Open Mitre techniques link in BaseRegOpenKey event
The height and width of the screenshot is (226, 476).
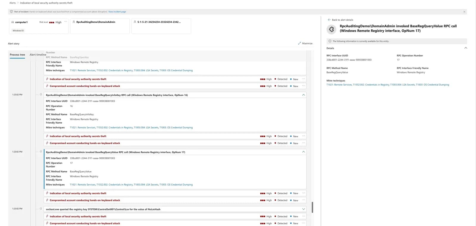131,70
